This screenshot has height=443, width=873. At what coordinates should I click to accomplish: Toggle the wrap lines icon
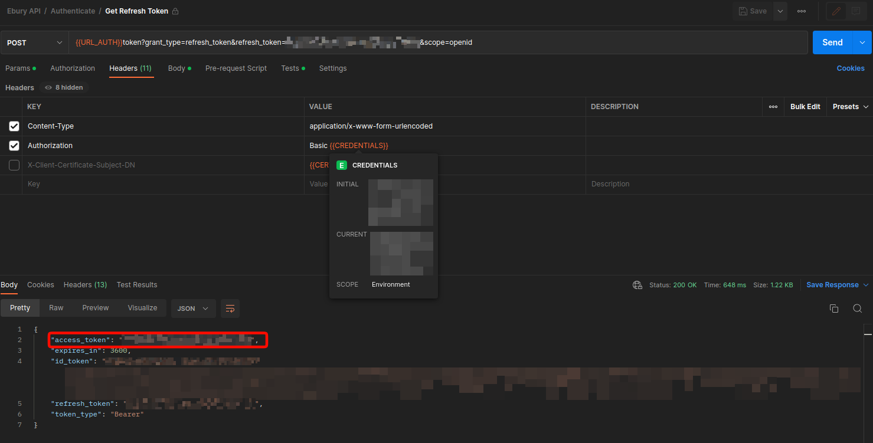coord(230,309)
